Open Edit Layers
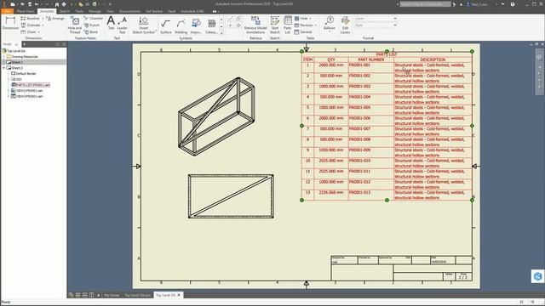The height and width of the screenshot is (306, 545). tap(345, 25)
